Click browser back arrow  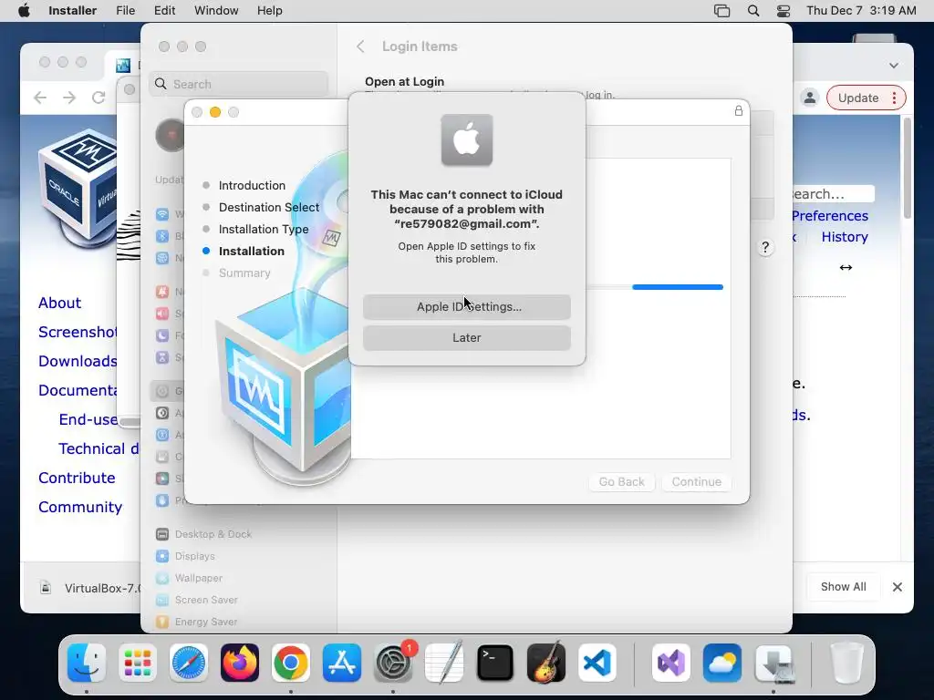point(40,98)
